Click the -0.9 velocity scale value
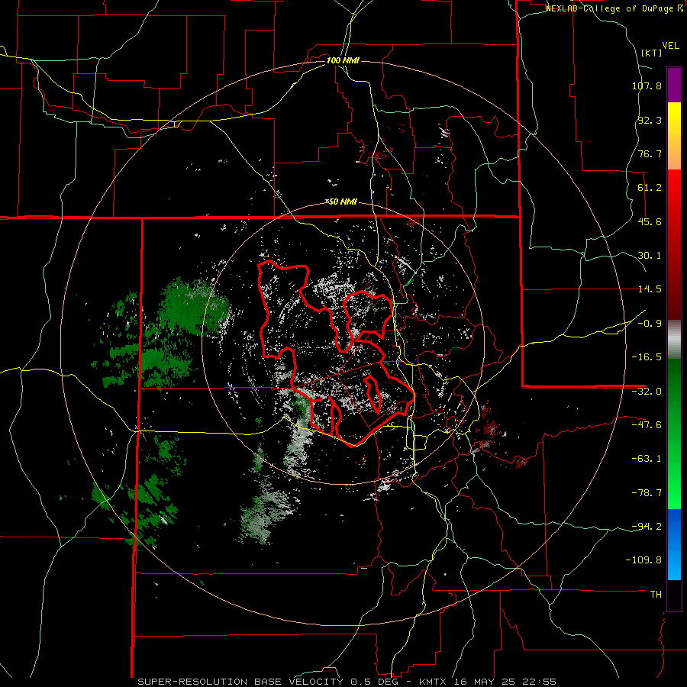This screenshot has height=687, width=687. [650, 324]
